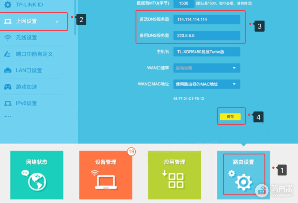Open the 网络状态 tile
Screen dimensions: 298x203
(x=37, y=175)
